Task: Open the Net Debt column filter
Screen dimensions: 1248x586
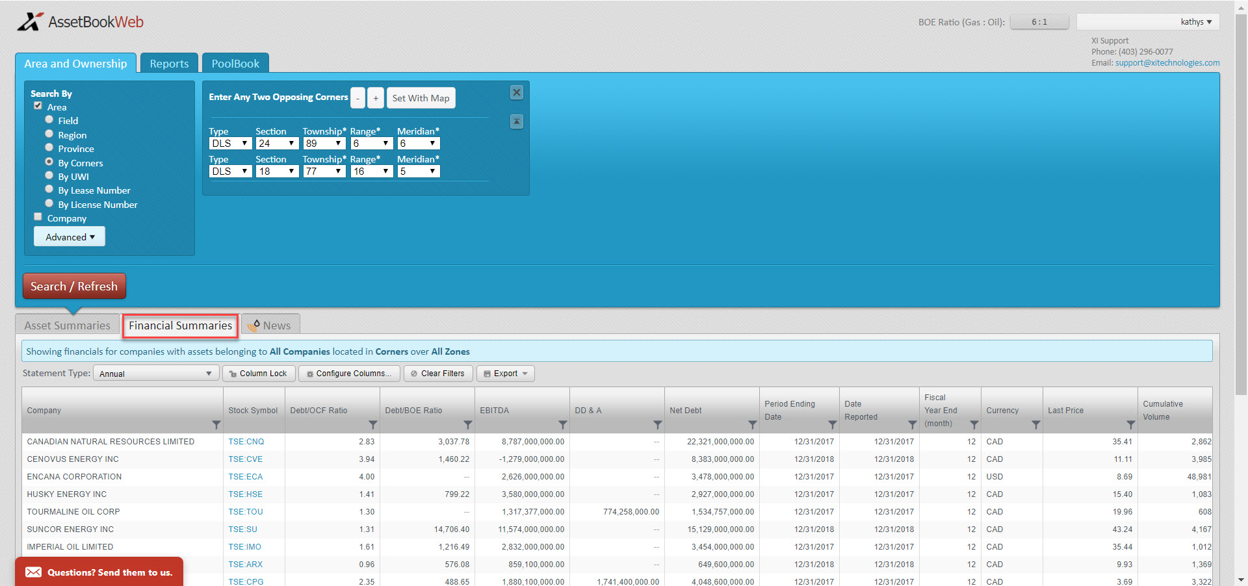Action: 753,425
